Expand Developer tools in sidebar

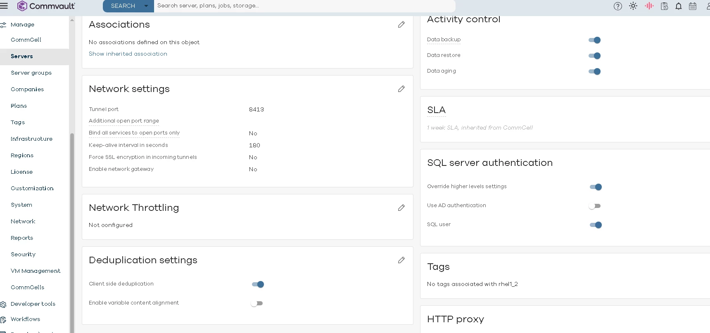click(x=33, y=304)
